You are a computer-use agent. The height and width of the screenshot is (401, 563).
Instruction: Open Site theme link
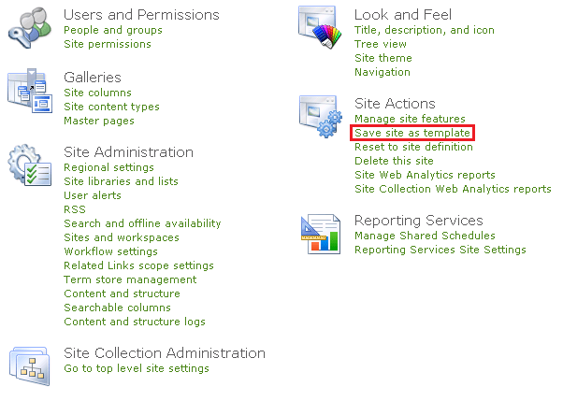[x=383, y=58]
